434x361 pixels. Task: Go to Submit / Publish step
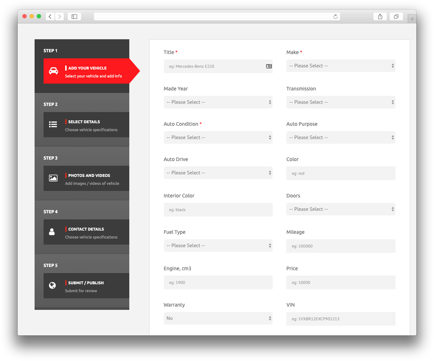tap(86, 286)
